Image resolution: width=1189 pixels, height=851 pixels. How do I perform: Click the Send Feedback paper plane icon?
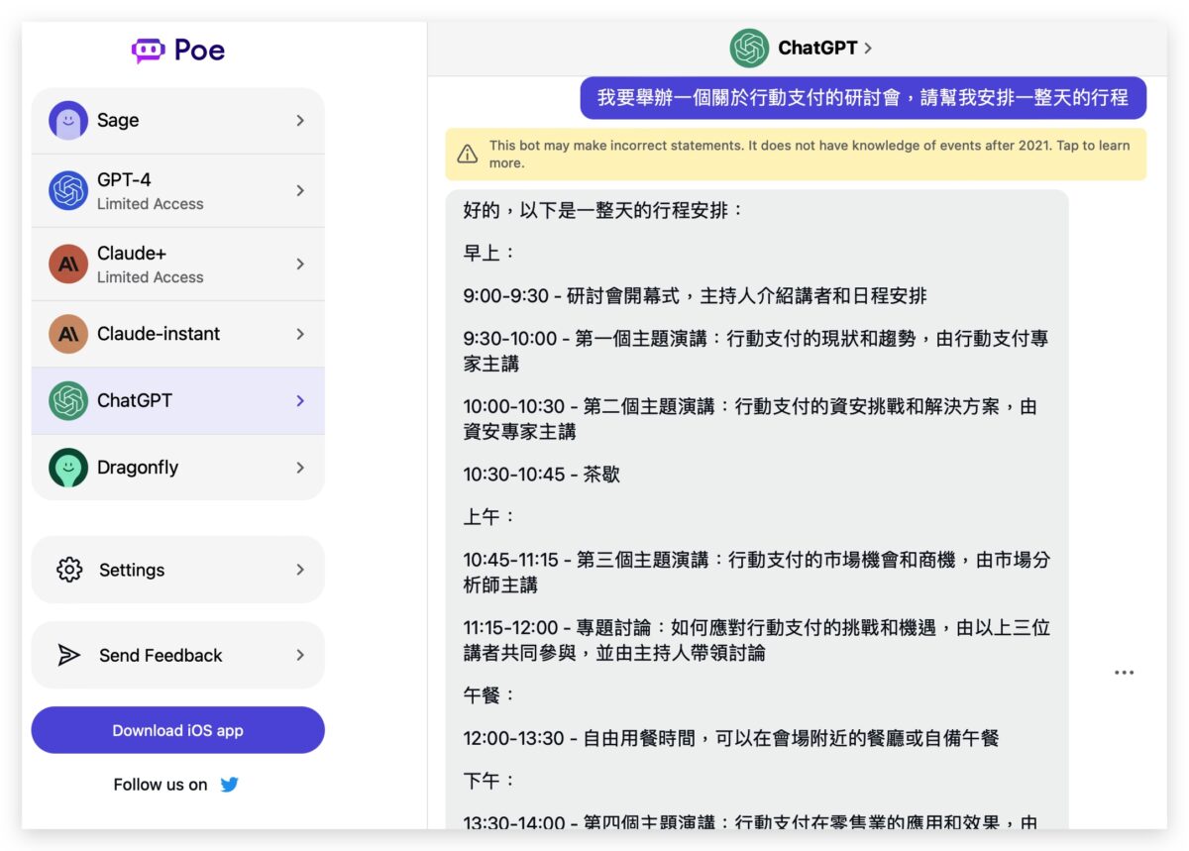tap(69, 655)
